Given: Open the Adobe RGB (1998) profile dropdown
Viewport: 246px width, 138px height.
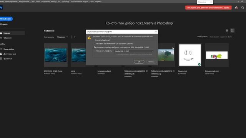Looking at the screenshot, I should pos(134,51).
